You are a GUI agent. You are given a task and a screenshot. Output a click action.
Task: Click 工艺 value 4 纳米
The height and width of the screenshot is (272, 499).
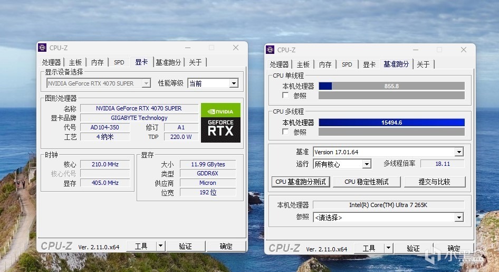click(105, 137)
